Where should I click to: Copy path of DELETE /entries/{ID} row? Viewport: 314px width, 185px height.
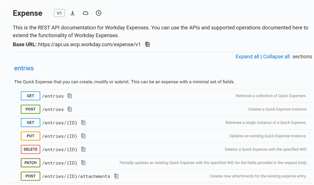click(x=83, y=149)
